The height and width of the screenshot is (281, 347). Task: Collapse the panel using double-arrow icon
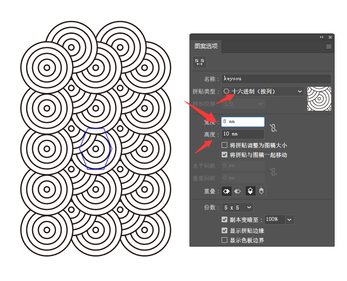point(322,37)
